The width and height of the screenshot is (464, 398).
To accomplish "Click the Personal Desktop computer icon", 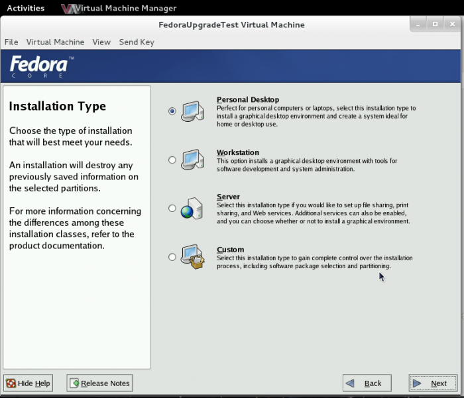I will [192, 111].
